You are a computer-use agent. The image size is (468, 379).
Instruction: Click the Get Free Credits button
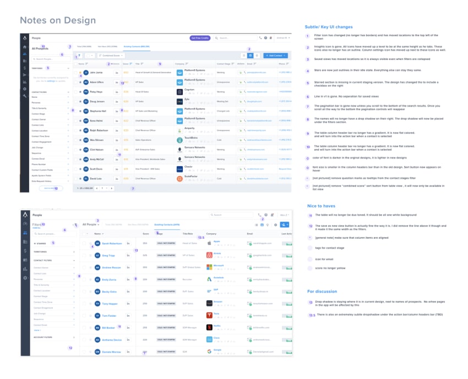coord(199,37)
